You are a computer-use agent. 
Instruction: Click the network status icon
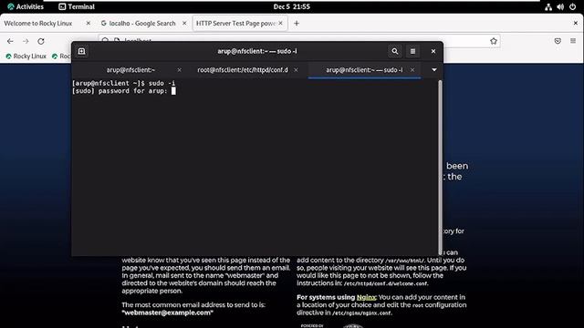pyautogui.click(x=548, y=6)
